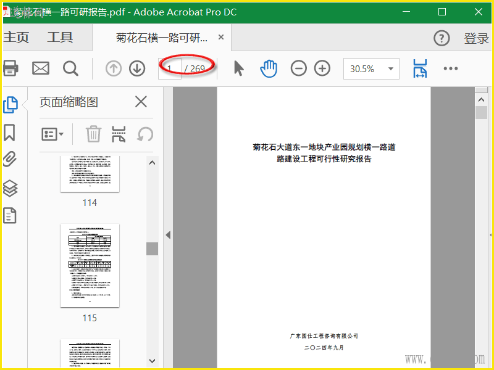
Task: Select page 114 thumbnail
Action: pos(90,174)
